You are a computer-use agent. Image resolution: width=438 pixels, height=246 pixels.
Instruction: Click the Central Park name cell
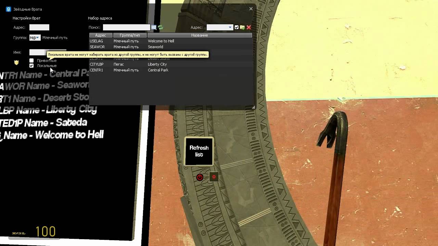tap(158, 70)
